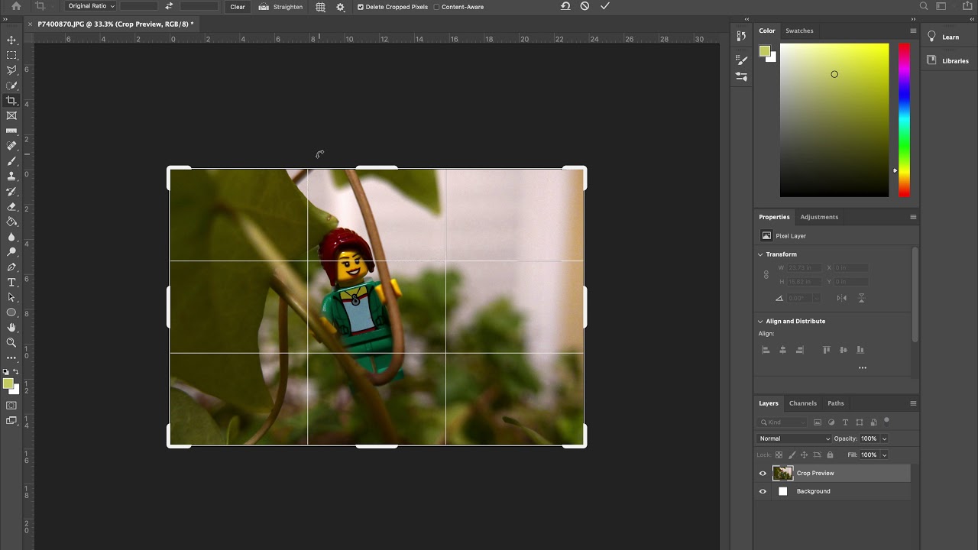
Task: Select the Eraser tool
Action: 11,206
